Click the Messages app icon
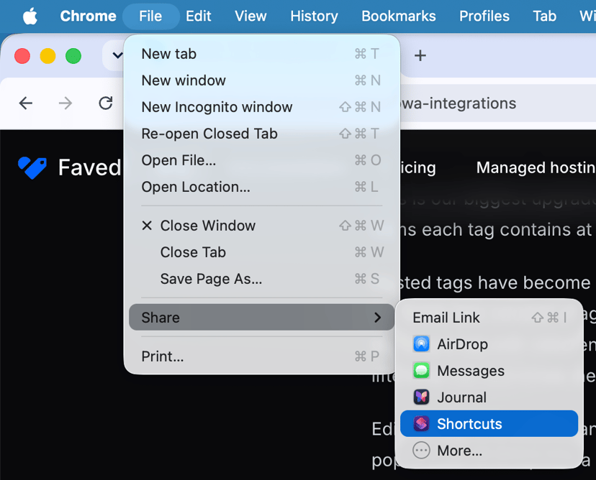 tap(421, 370)
